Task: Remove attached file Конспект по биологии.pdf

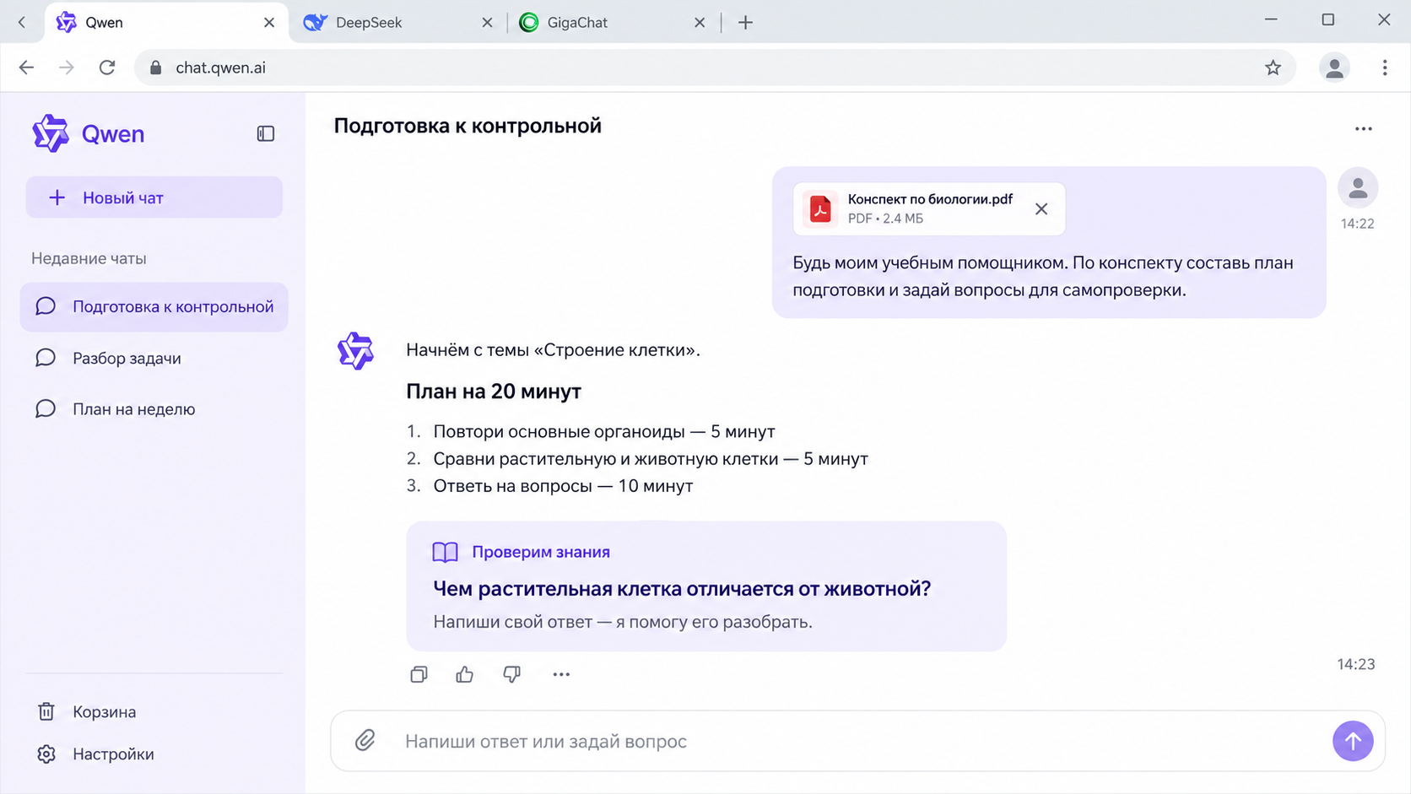Action: (x=1041, y=208)
